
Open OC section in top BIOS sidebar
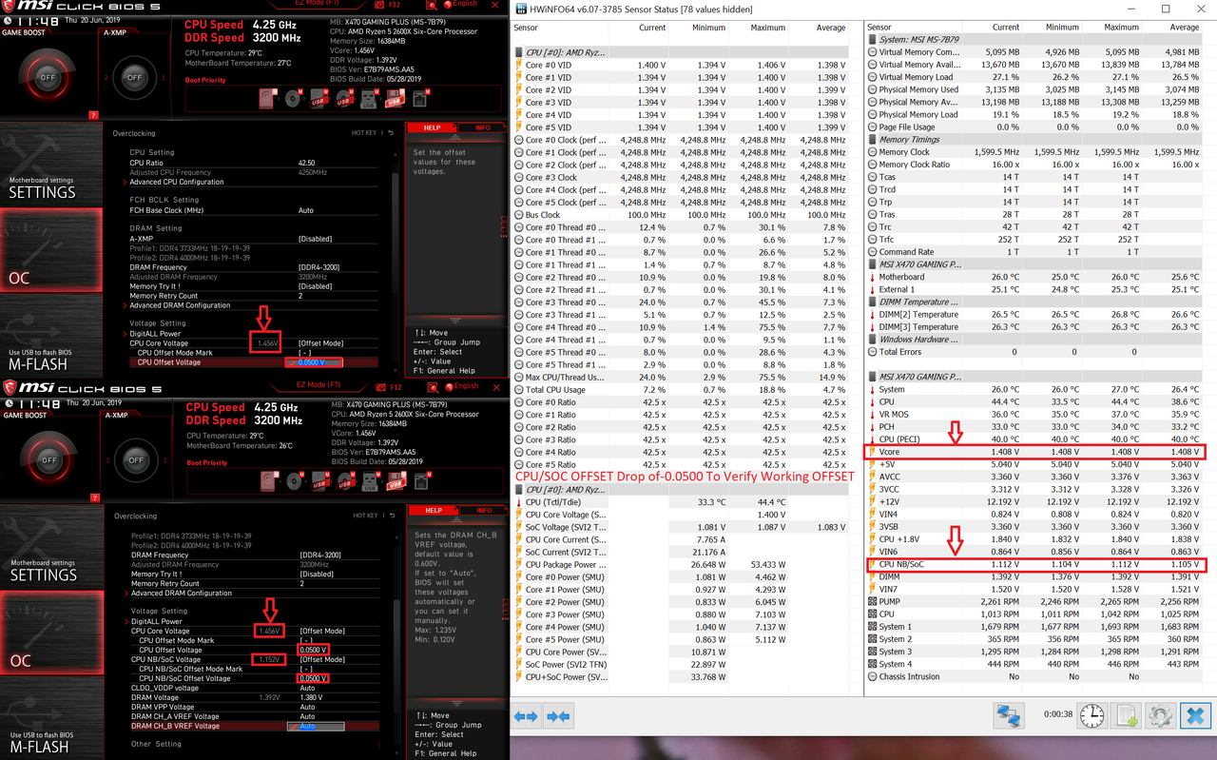pyautogui.click(x=51, y=250)
